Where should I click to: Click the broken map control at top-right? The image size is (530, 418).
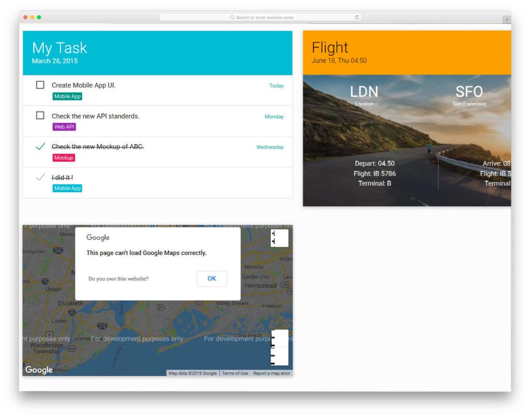coord(279,238)
